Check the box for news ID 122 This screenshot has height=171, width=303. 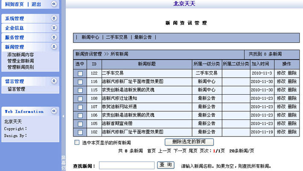[x=80, y=73]
